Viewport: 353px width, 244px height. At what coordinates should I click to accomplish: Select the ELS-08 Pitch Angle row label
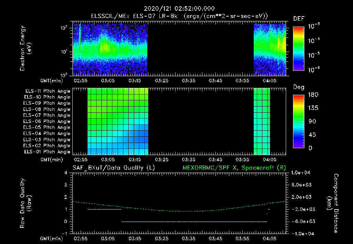(x=47, y=109)
